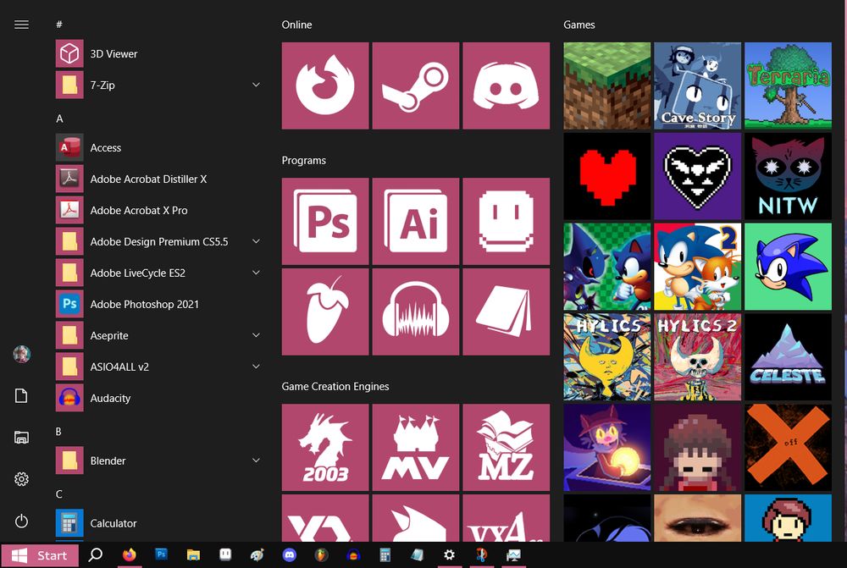Expand the Adobe LiveCycle ES2 folder
847x568 pixels.
pyautogui.click(x=256, y=273)
